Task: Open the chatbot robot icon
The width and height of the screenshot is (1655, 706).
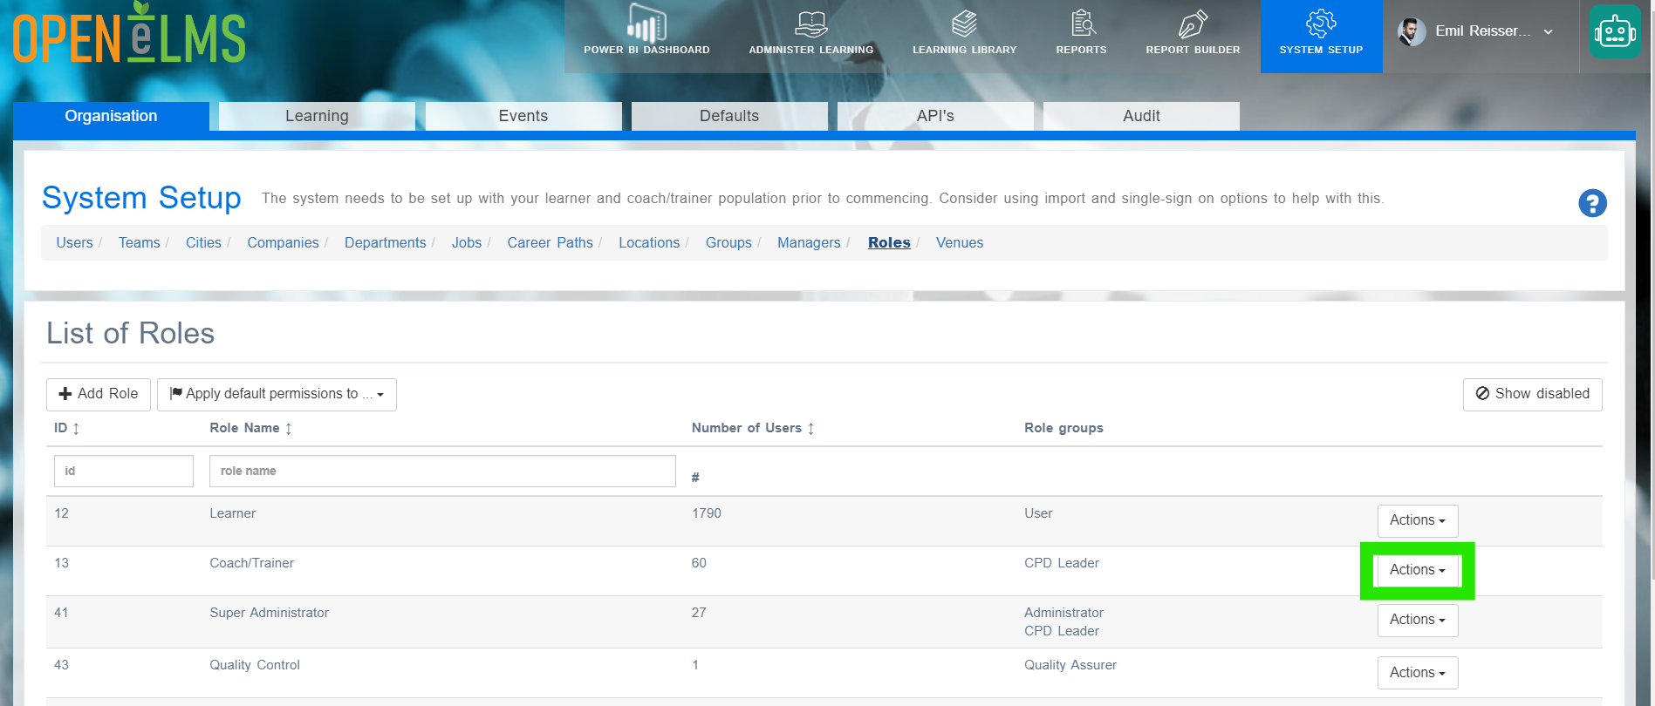Action: coord(1615,32)
